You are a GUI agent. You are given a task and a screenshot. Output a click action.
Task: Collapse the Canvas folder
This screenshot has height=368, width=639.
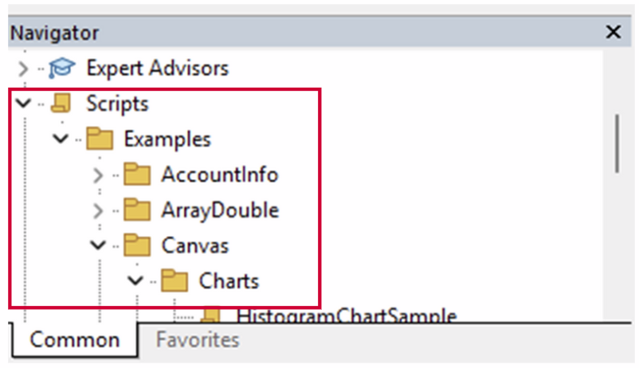pyautogui.click(x=98, y=245)
